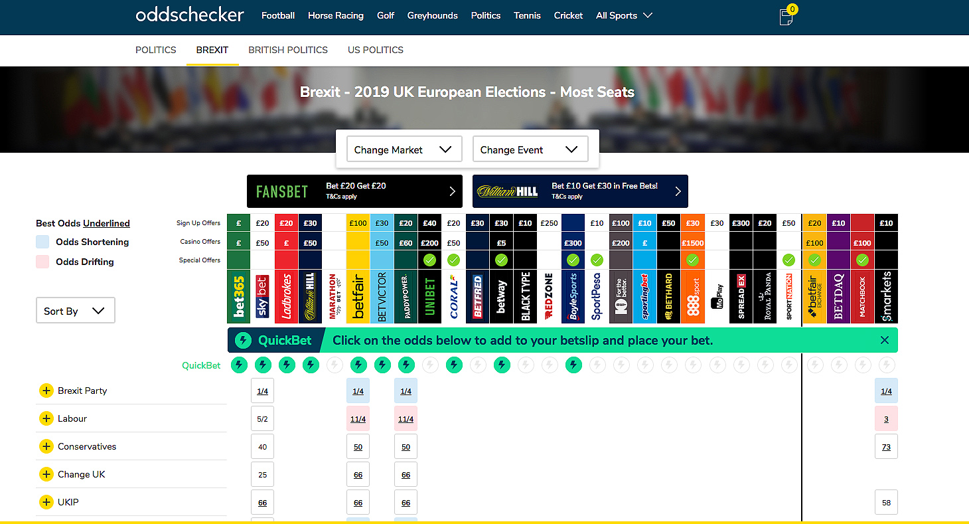The height and width of the screenshot is (524, 969).
Task: Go to oddschecker home logo
Action: [x=190, y=15]
